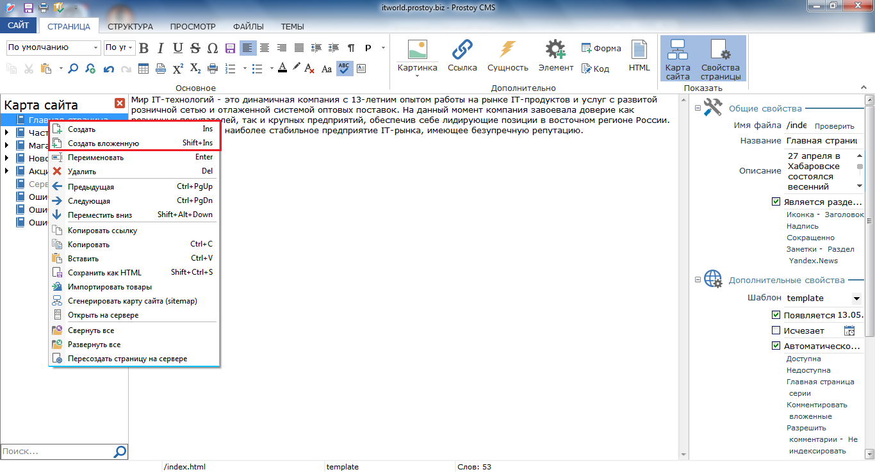875x472 pixels.
Task: Apply underline formatting
Action: pyautogui.click(x=178, y=48)
